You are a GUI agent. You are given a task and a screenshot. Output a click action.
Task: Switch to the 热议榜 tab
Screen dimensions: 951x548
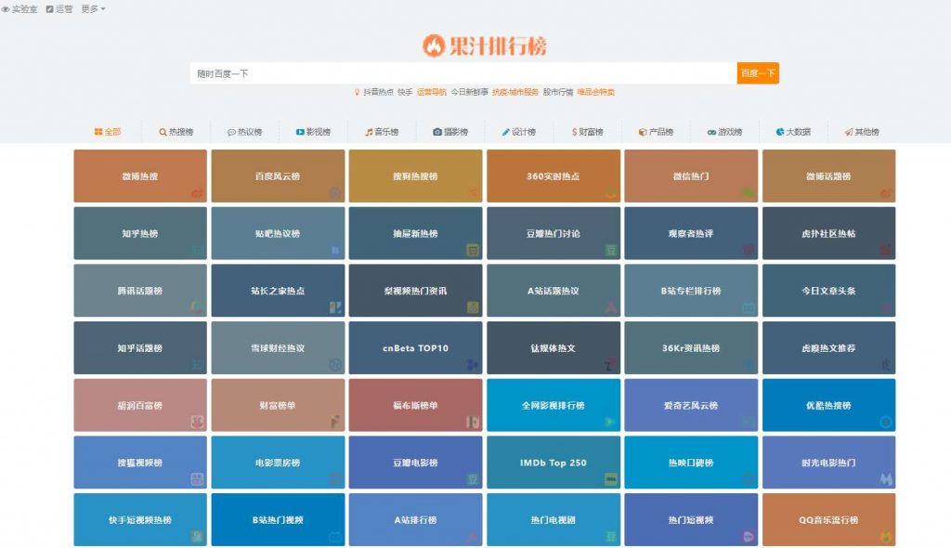coord(244,132)
